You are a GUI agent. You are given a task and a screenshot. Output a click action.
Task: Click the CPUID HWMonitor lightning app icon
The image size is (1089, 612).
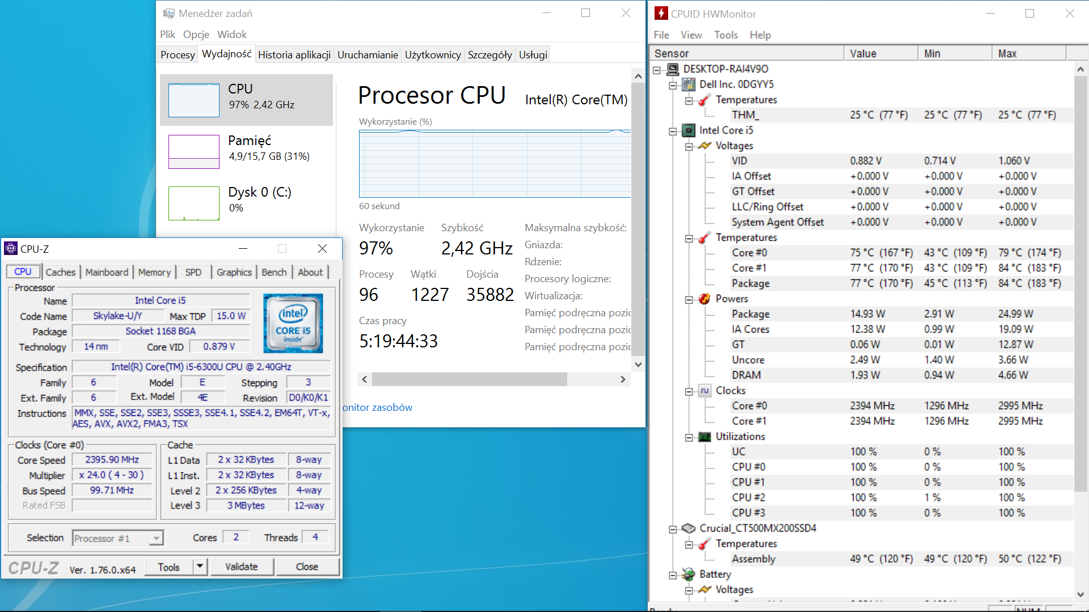tap(661, 13)
